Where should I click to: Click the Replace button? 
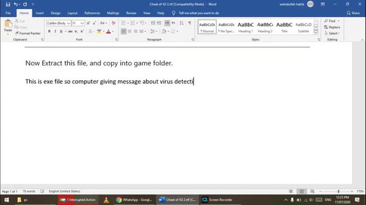tap(332, 27)
